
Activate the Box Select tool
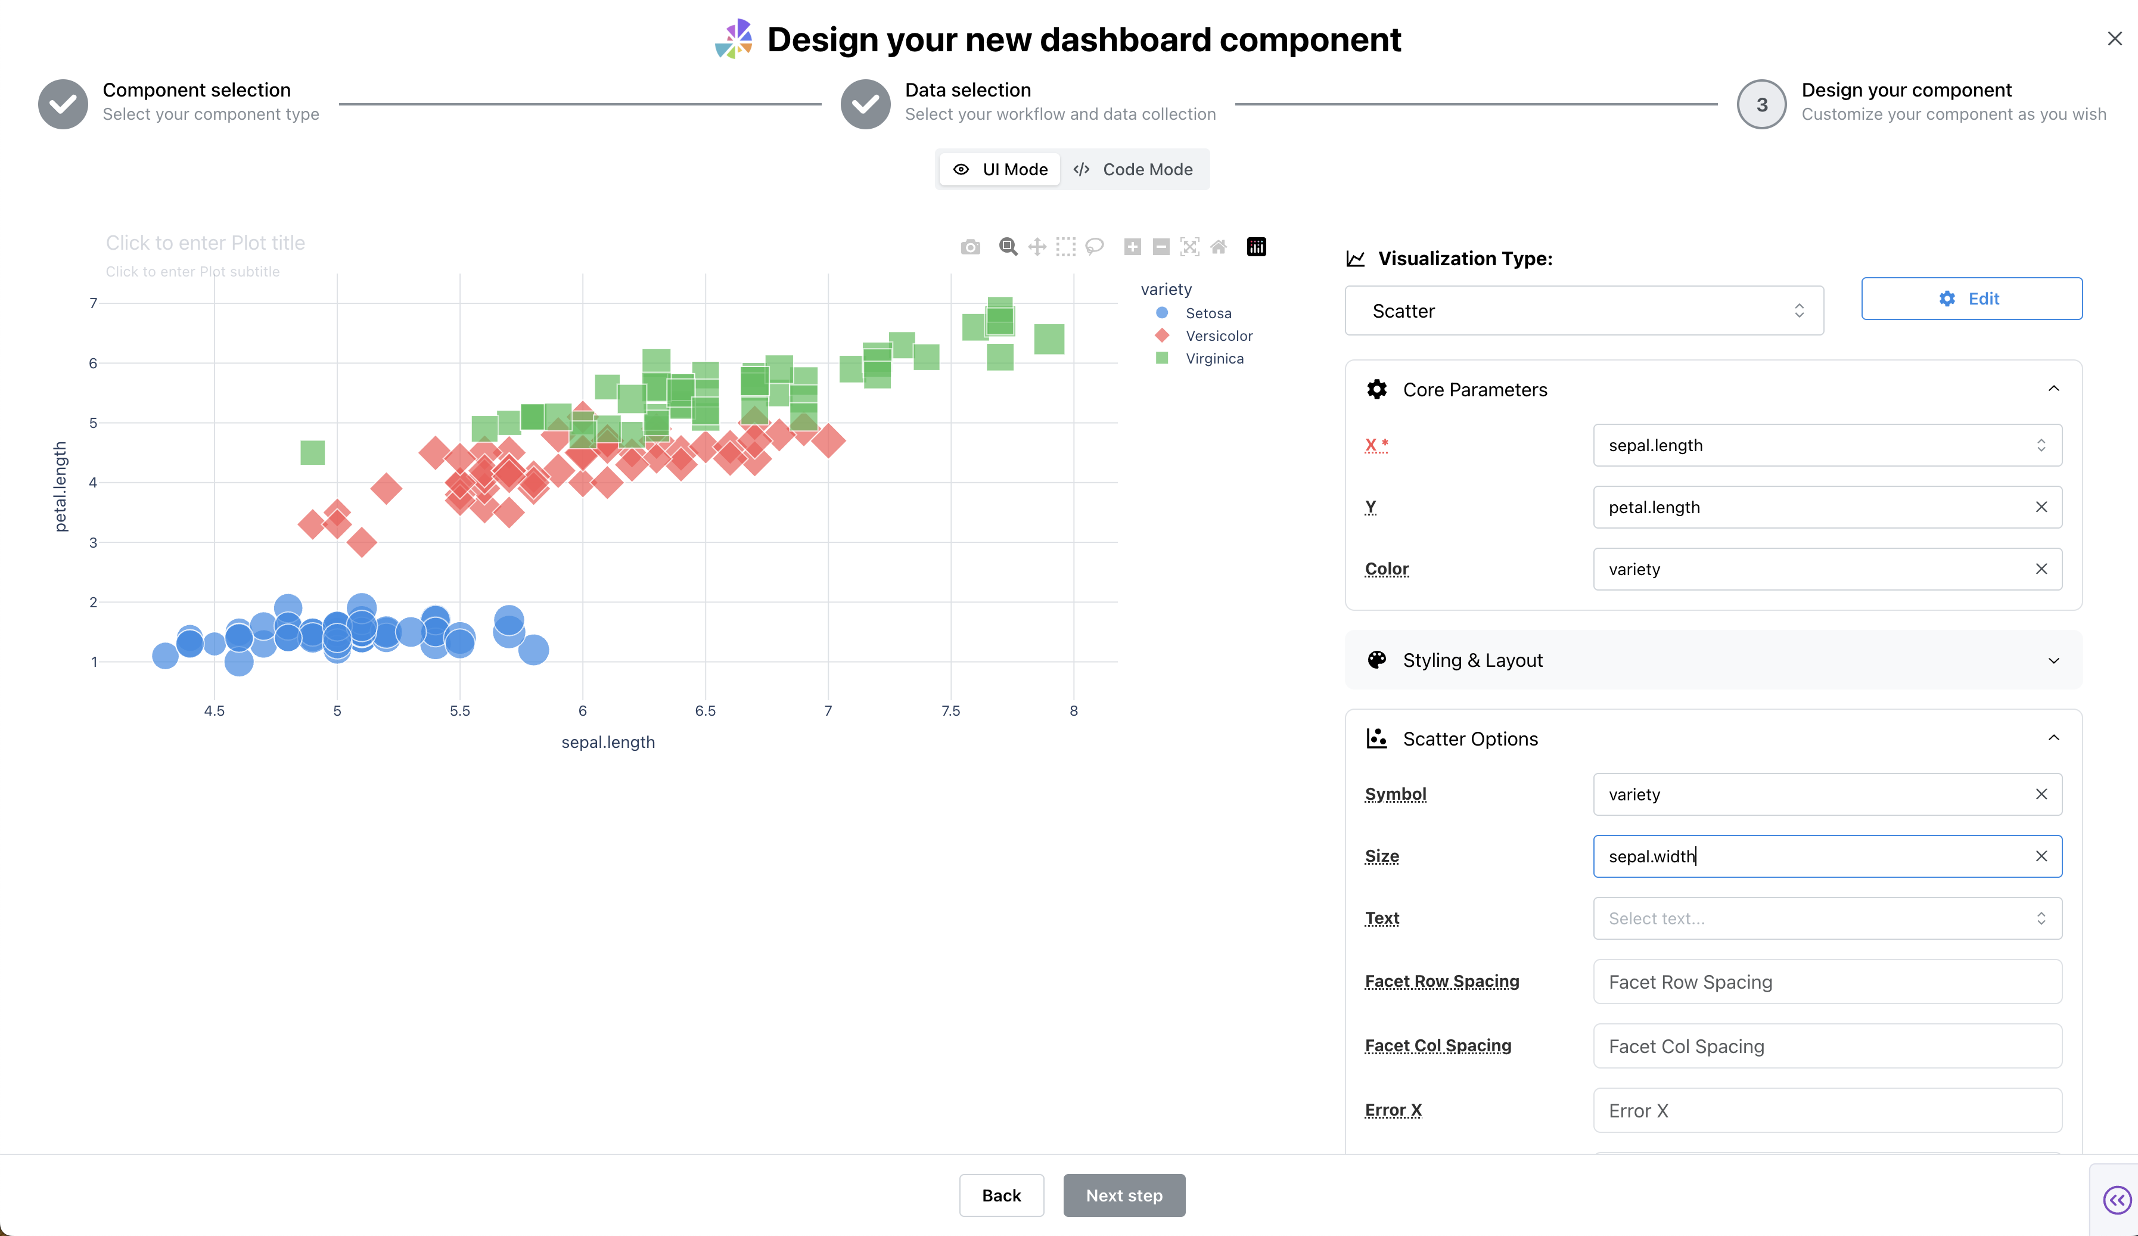[1065, 247]
